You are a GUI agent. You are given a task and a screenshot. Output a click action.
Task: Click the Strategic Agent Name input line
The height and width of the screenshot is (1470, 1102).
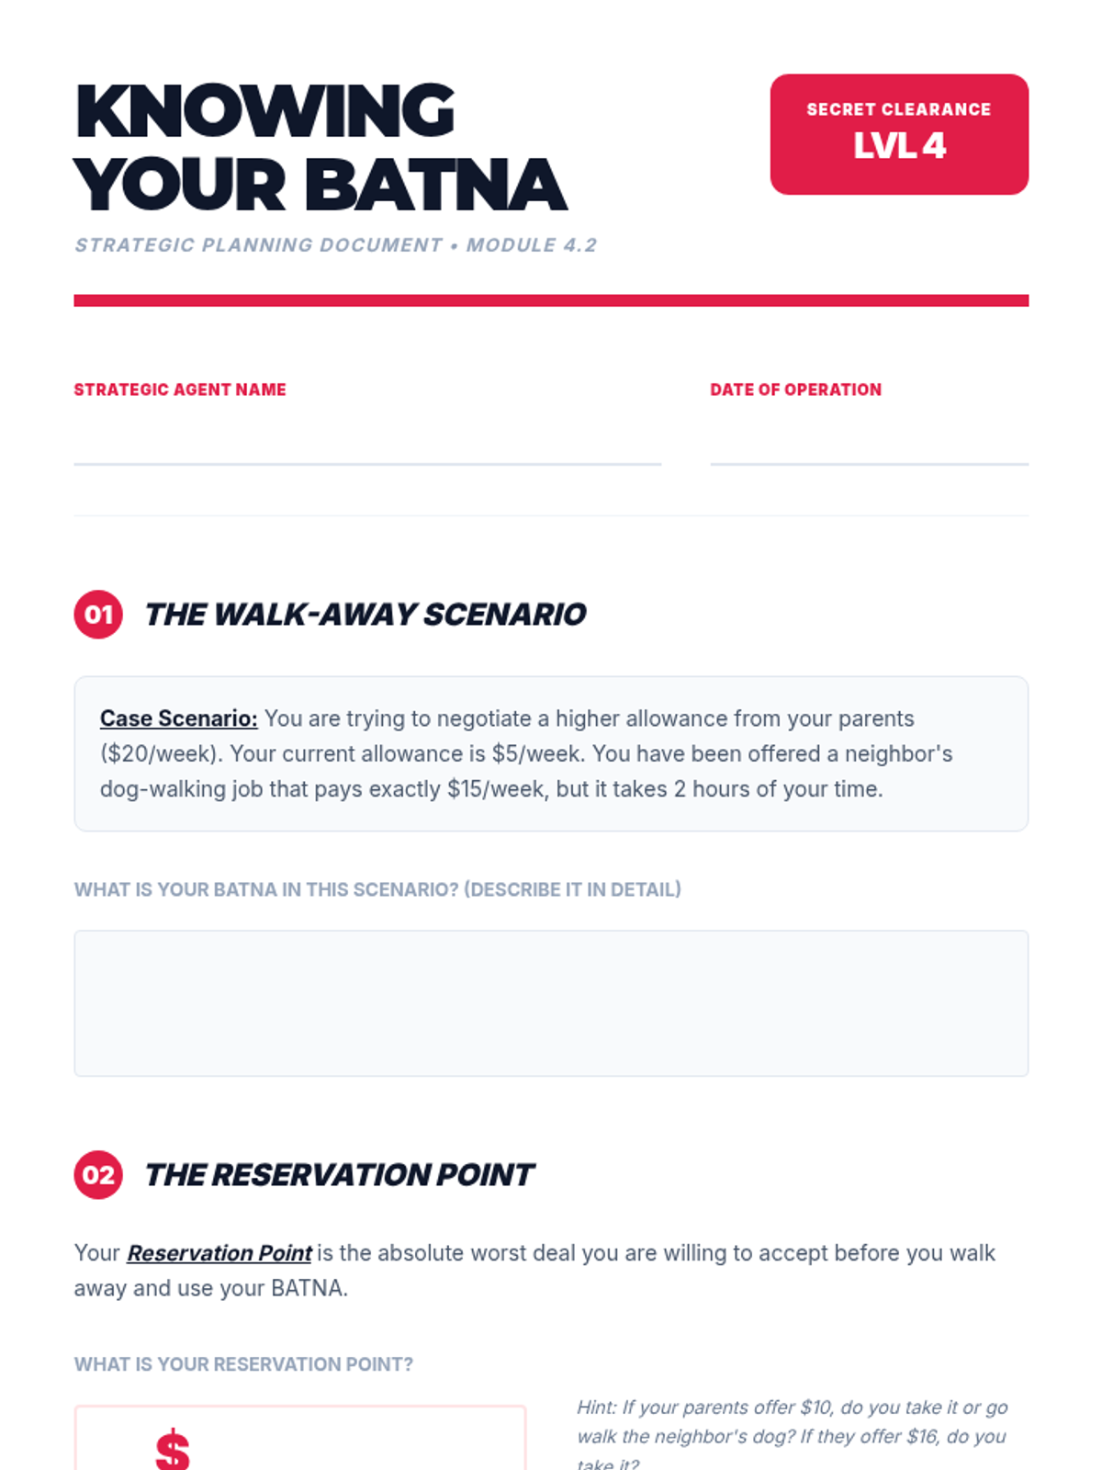[x=367, y=441]
